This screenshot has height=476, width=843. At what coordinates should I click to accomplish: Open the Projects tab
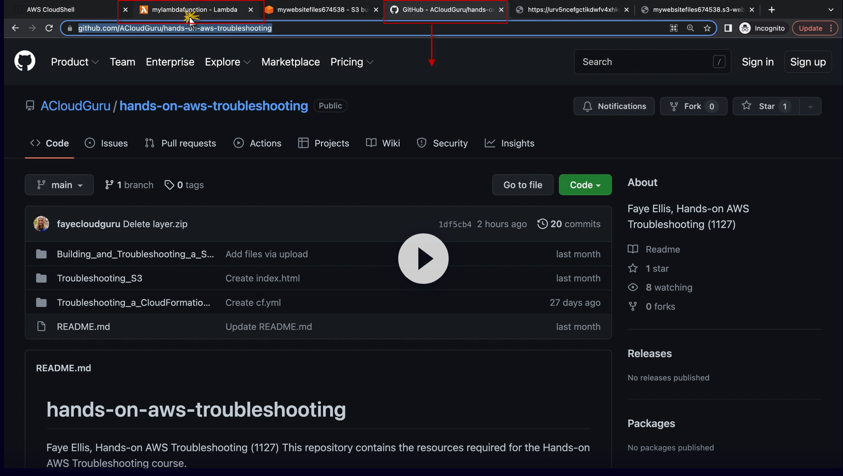click(x=324, y=143)
